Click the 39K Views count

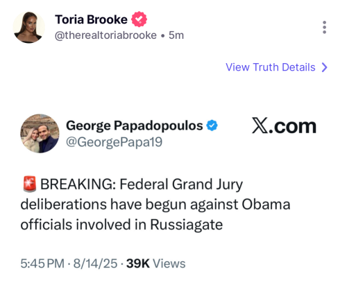tap(156, 263)
